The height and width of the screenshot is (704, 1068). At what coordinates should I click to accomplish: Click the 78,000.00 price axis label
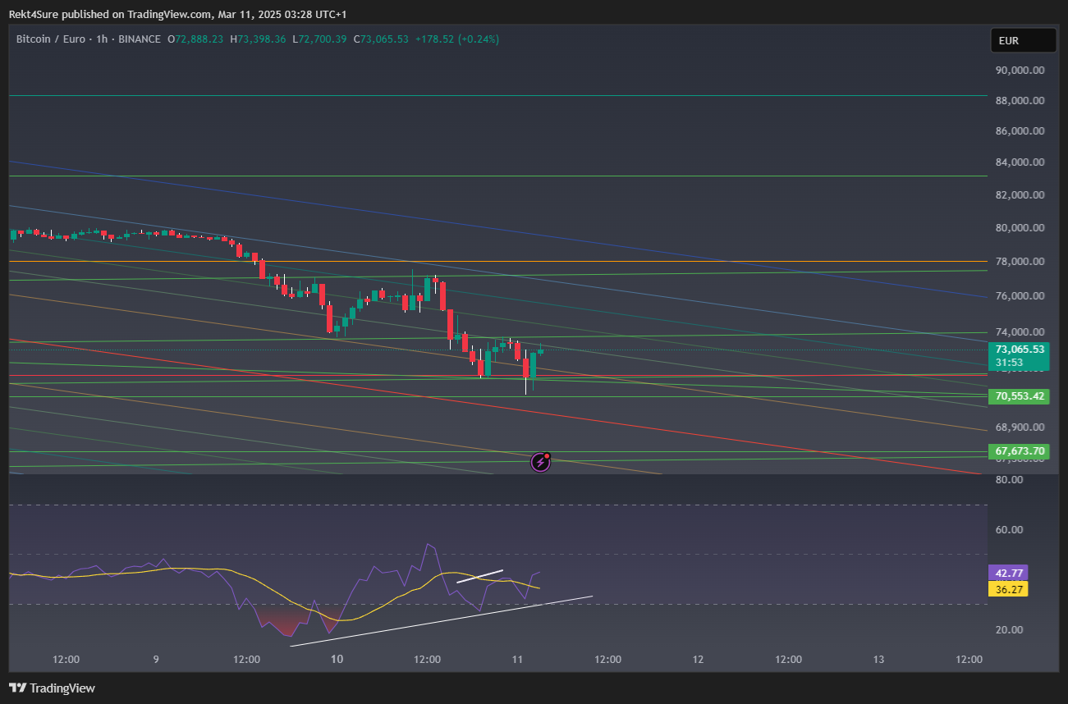(1020, 262)
